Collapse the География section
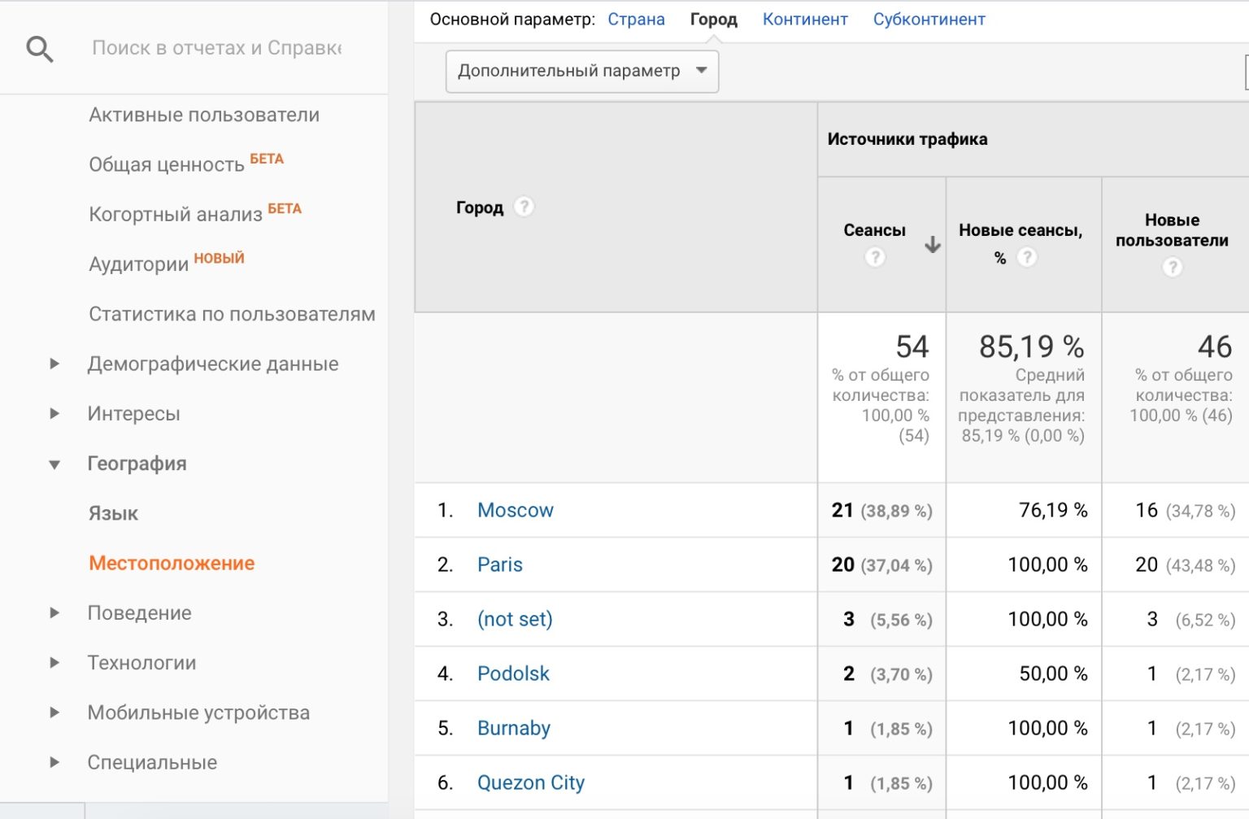 (x=54, y=464)
